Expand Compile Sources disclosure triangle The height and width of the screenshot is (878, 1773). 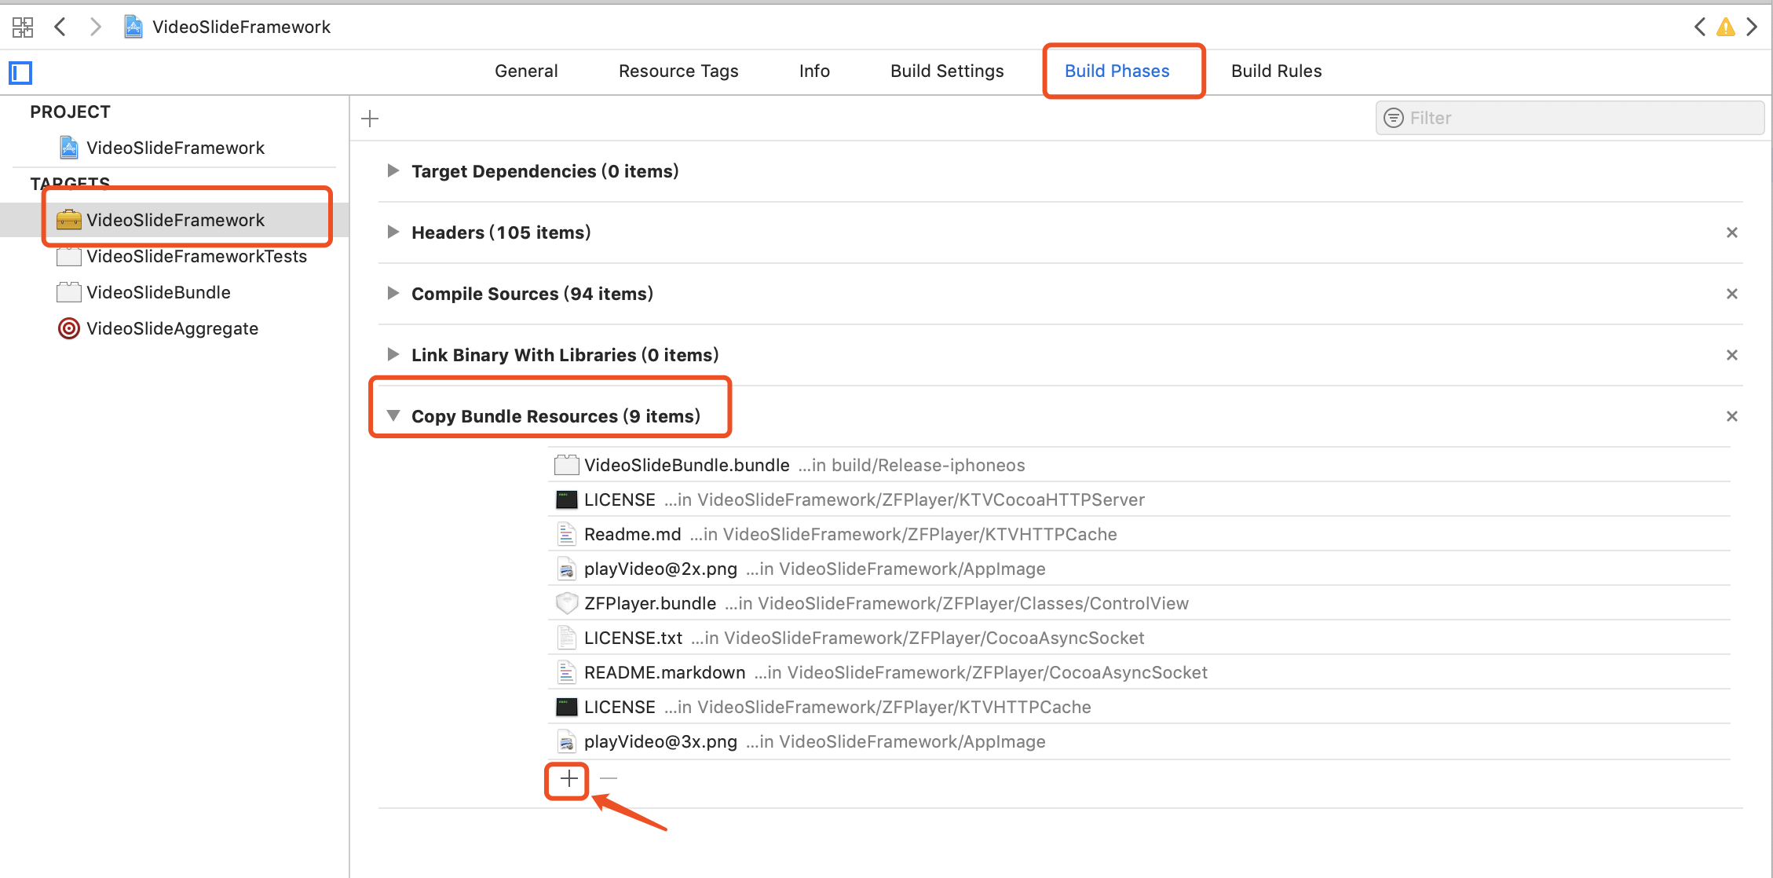point(393,294)
